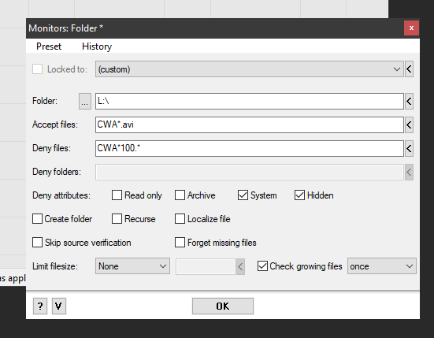Viewport: 434px width, 338px height.
Task: Click the arrow button beside Deny files
Action: click(x=409, y=148)
